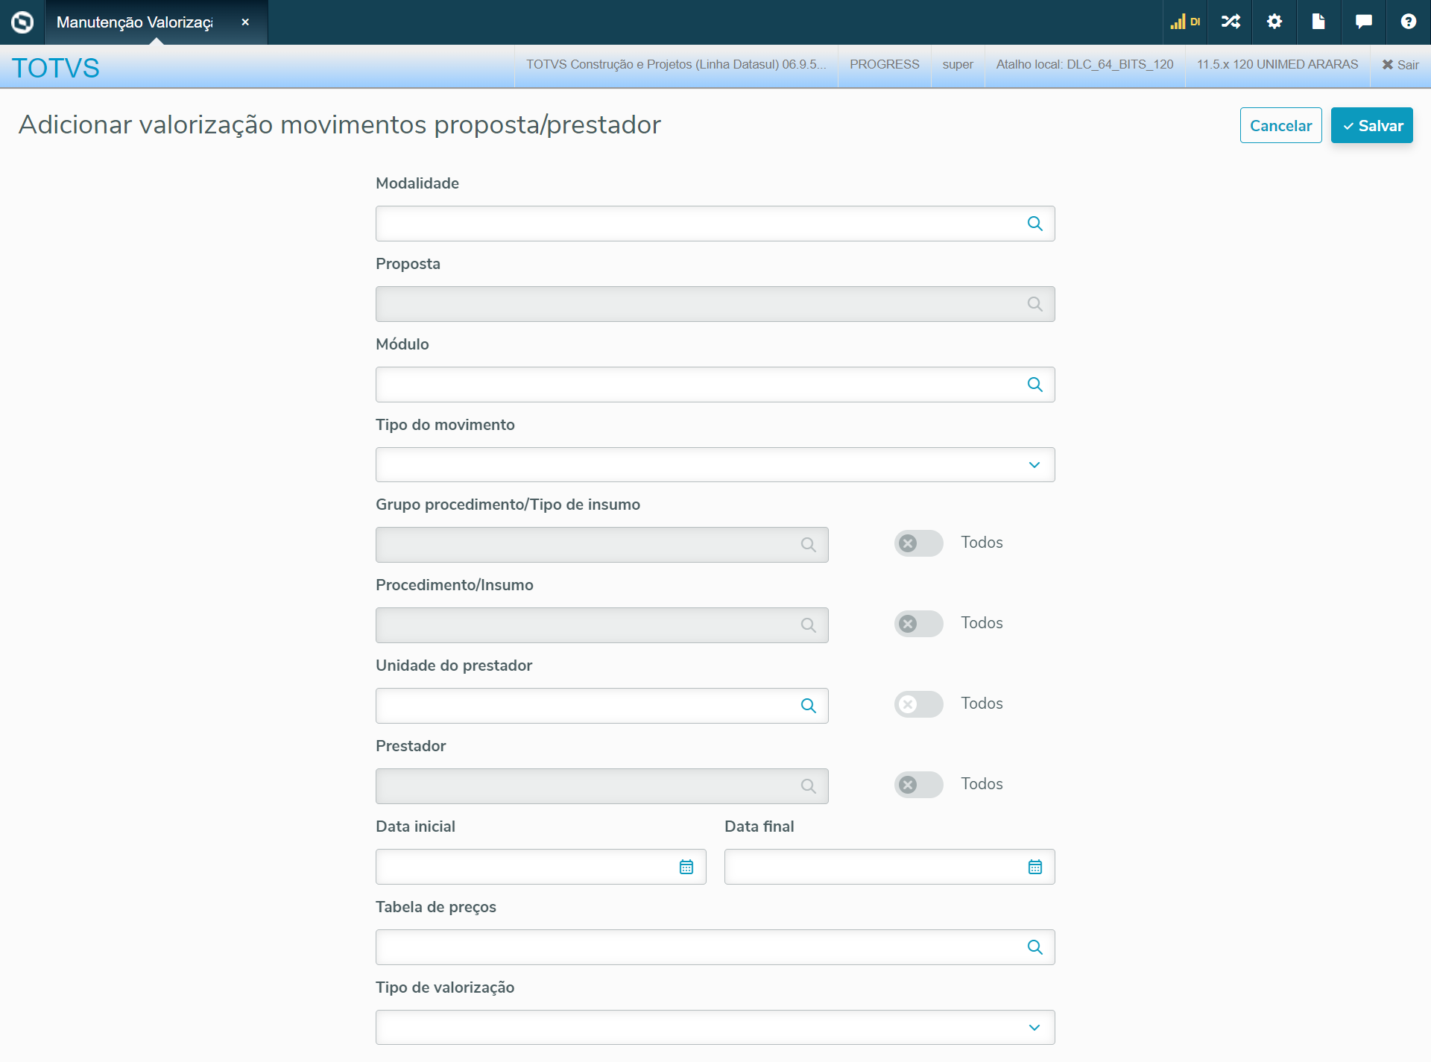Click the Cancelar button
Image resolution: width=1431 pixels, height=1062 pixels.
tap(1280, 125)
